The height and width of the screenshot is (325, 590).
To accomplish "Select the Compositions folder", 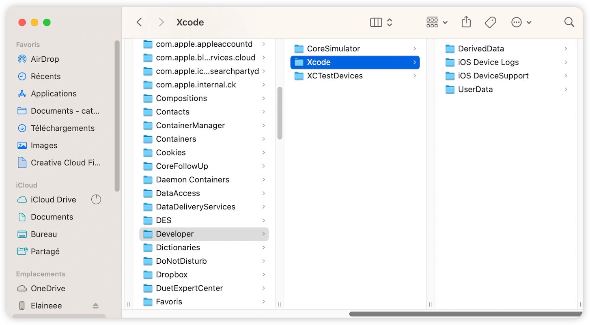I will [x=204, y=98].
